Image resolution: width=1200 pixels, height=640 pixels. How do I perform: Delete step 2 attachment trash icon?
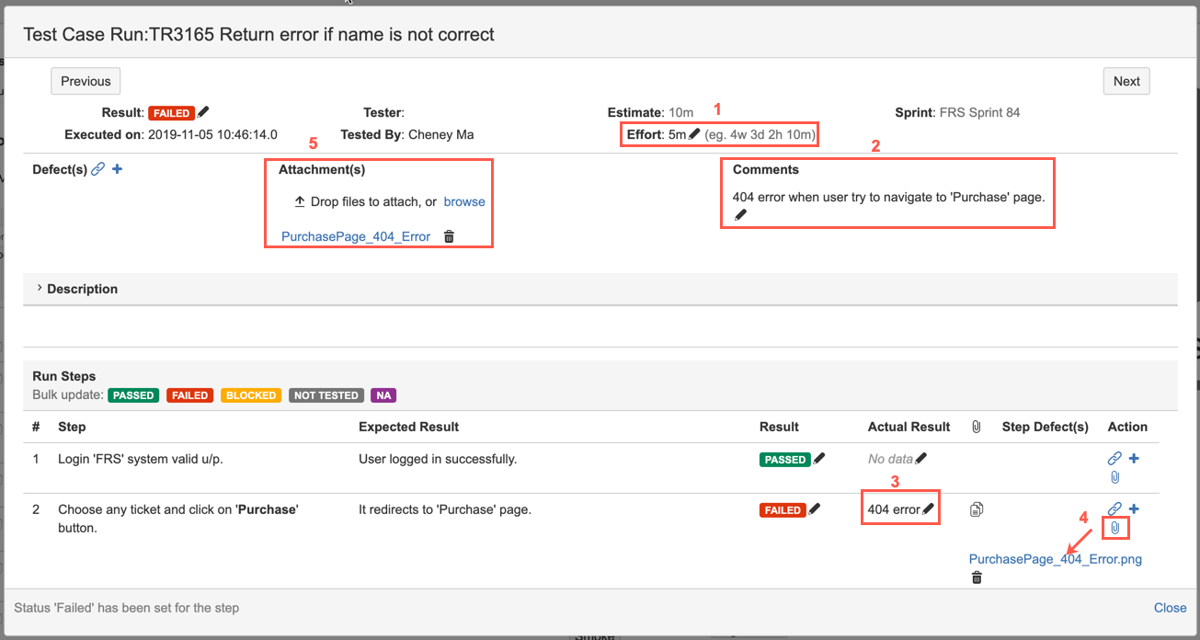977,577
